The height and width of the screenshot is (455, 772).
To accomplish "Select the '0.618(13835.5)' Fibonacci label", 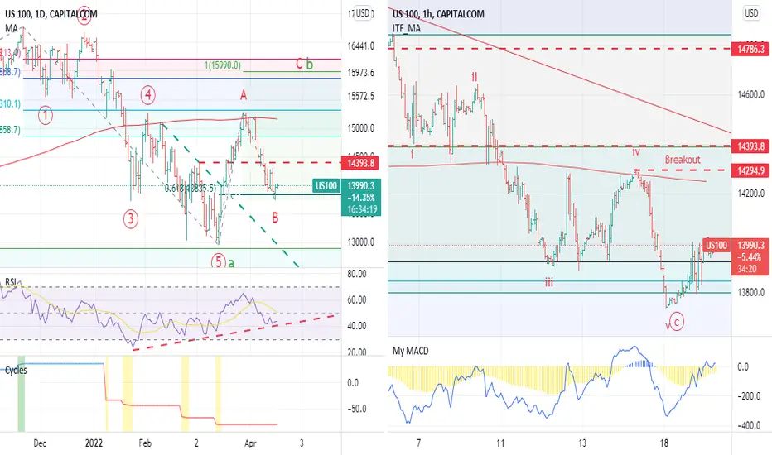I will coord(190,189).
